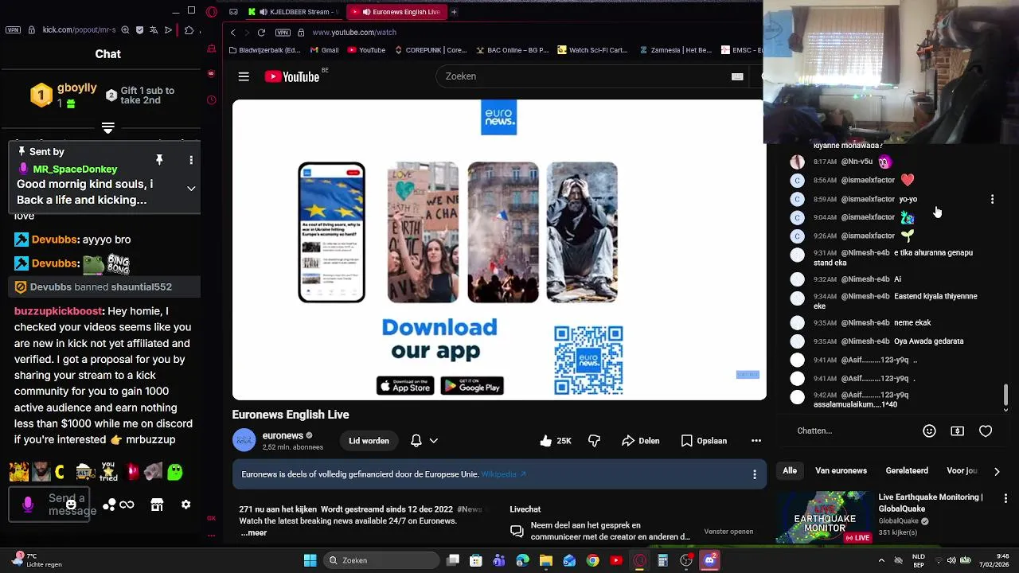This screenshot has height=573, width=1019.
Task: Open Kick chat emote picker smiley
Action: pos(71,504)
